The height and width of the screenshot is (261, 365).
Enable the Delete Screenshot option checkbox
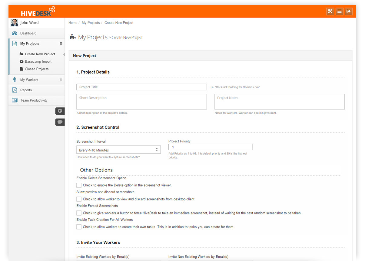79,185
